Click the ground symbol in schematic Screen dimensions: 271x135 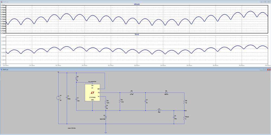coord(106,133)
